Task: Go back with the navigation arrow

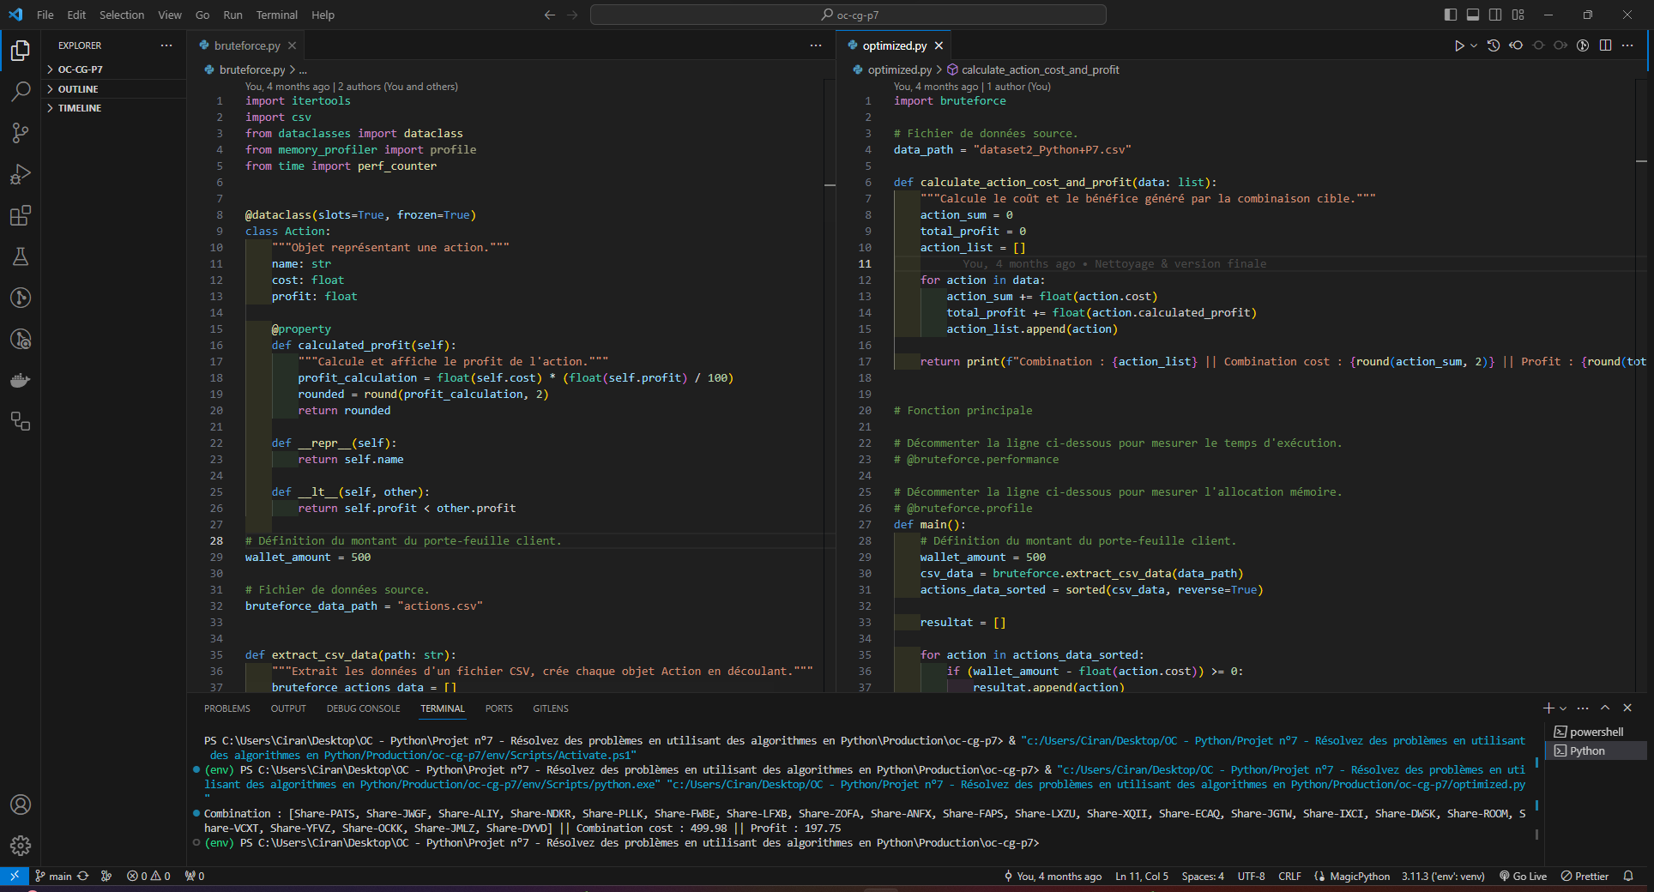Action: click(x=550, y=15)
